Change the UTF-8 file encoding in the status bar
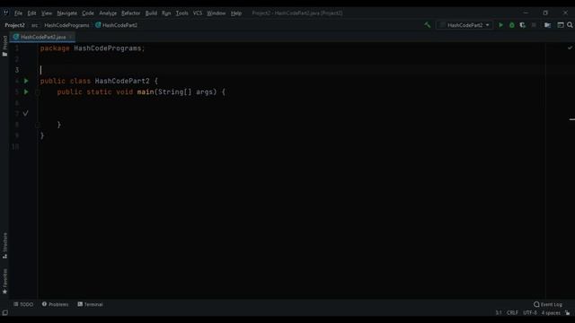 [x=530, y=313]
